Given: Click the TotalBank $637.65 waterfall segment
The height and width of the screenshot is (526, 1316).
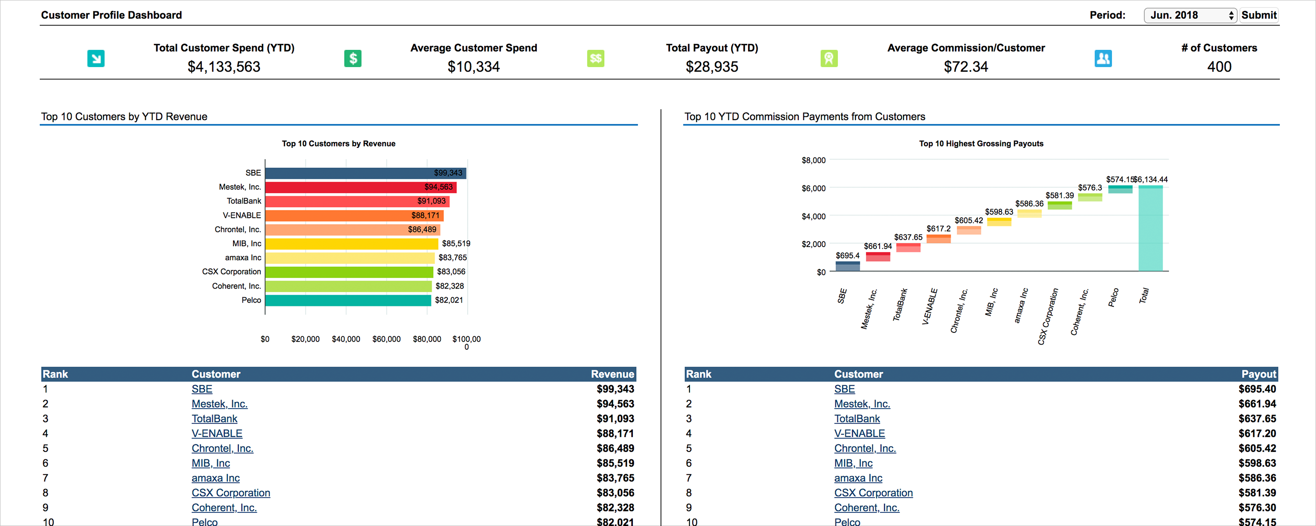Looking at the screenshot, I should 908,247.
